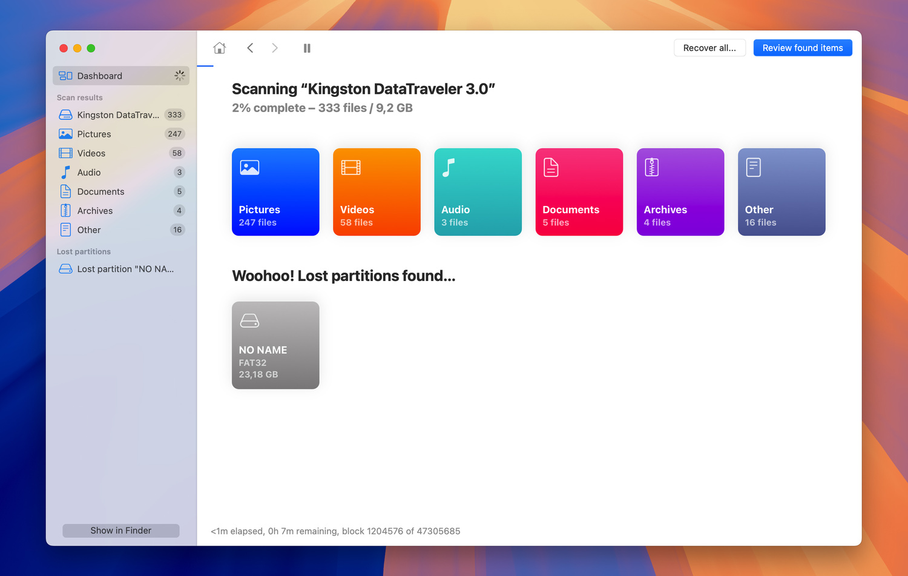Image resolution: width=908 pixels, height=576 pixels.
Task: Open the orange Videos 58 files card
Action: coord(377,192)
